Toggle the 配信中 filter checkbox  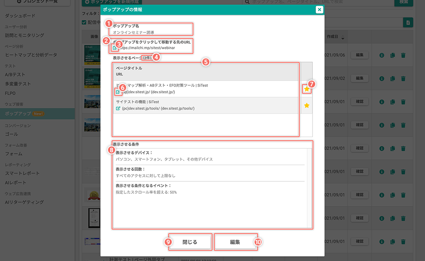[x=85, y=23]
